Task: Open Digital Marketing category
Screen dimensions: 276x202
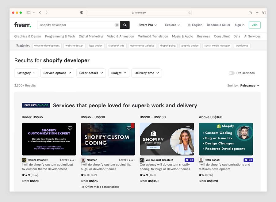Action: coord(91,36)
